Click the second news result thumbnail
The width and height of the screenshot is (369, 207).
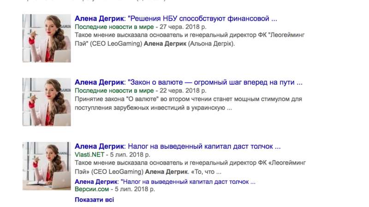(47, 102)
